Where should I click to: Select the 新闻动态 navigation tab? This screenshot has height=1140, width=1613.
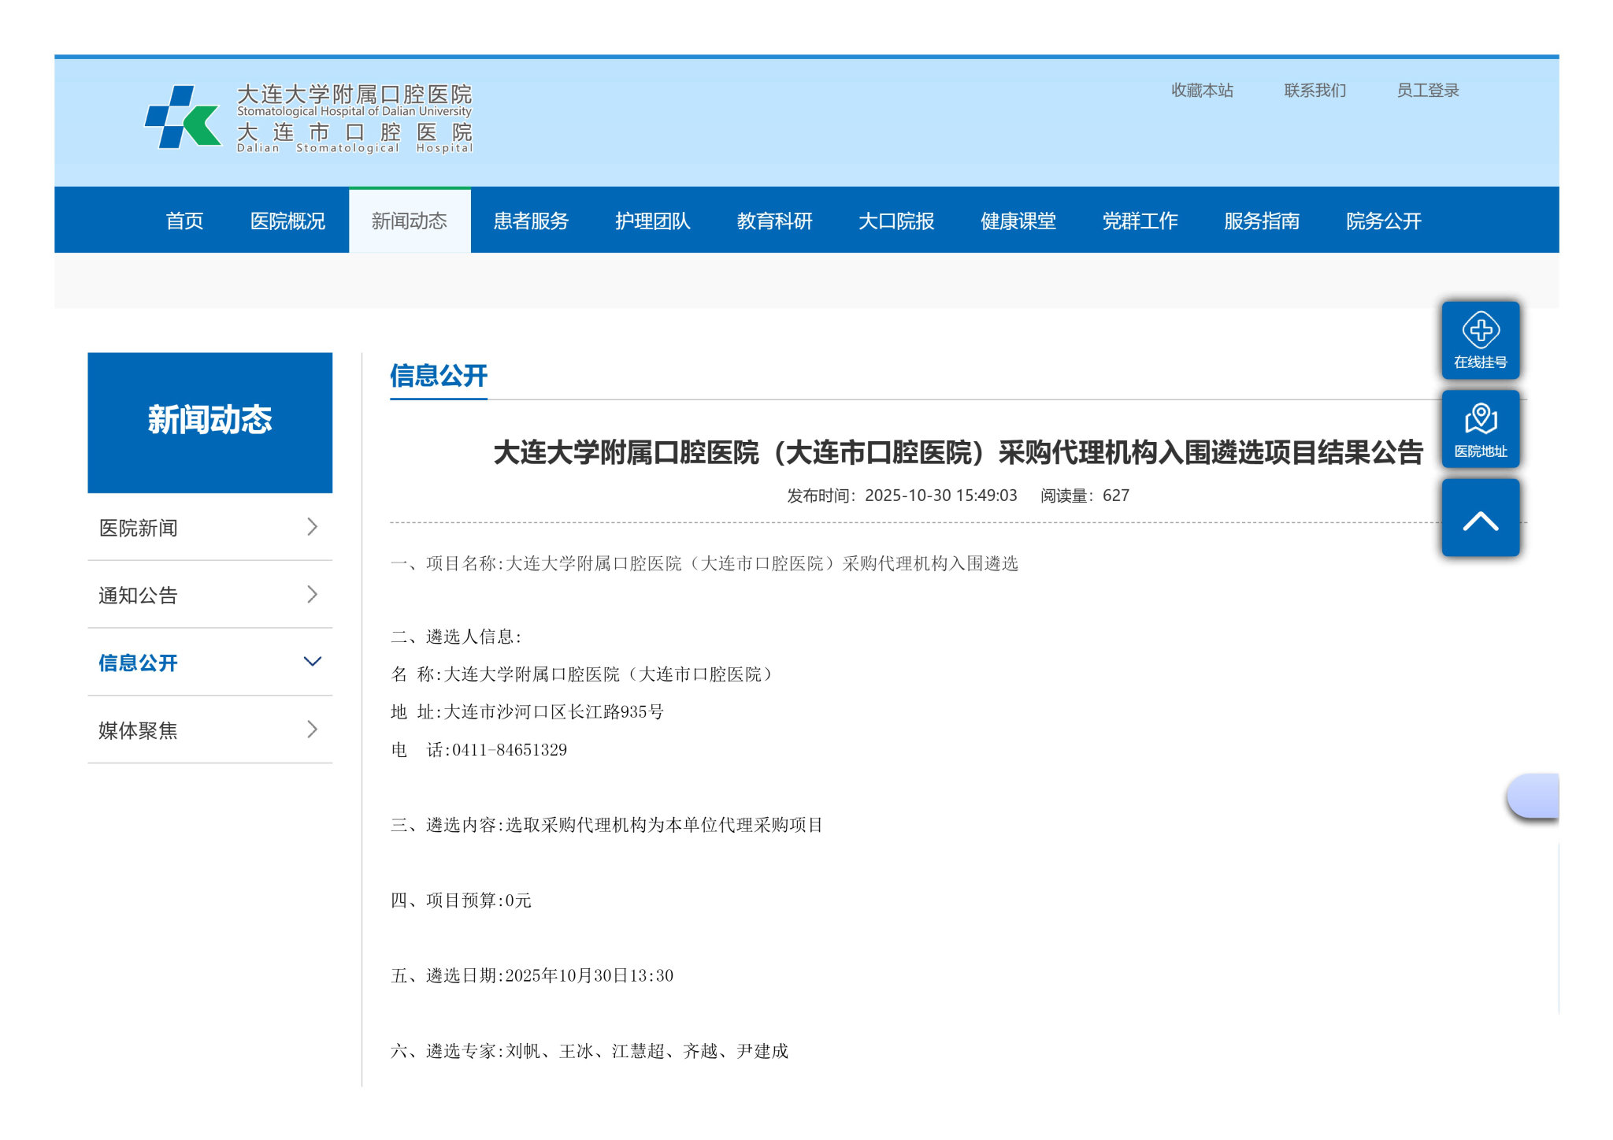(x=410, y=221)
